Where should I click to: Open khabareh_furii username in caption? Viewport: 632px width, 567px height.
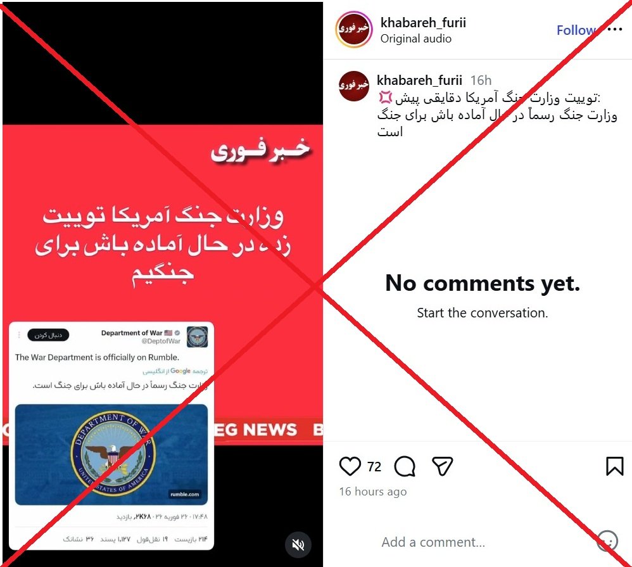click(419, 80)
